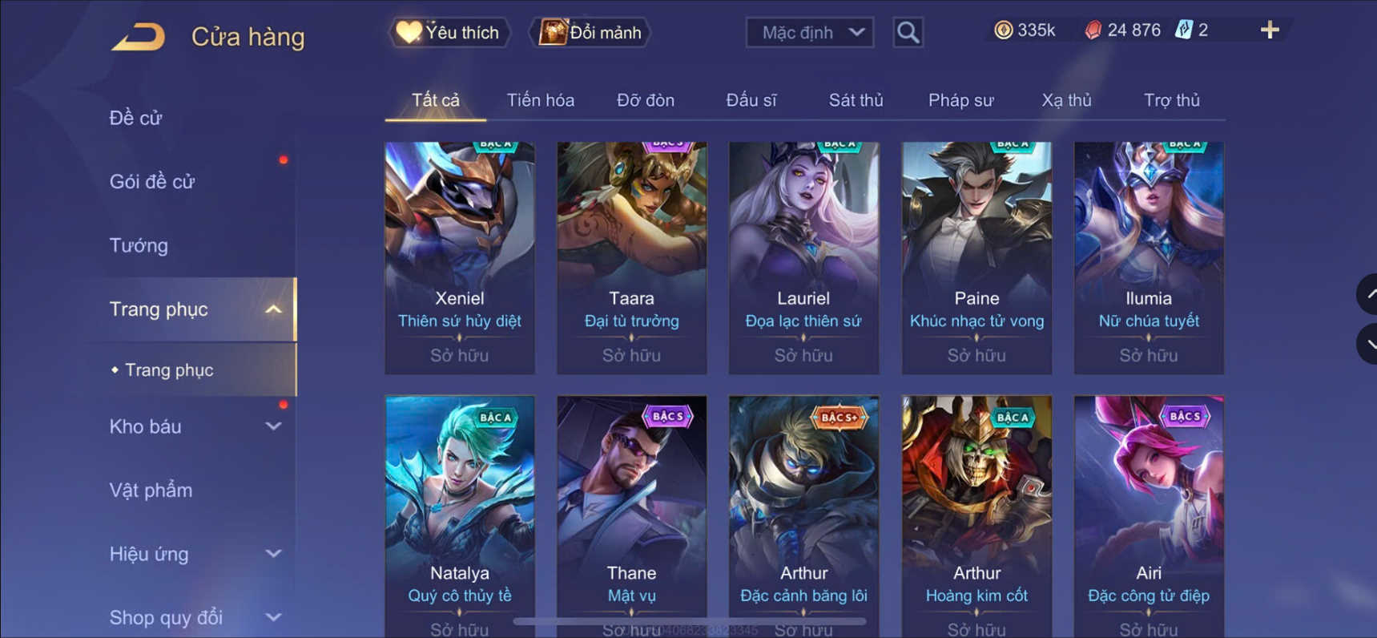
Task: Select the Tiến hóa tab
Action: pos(541,100)
